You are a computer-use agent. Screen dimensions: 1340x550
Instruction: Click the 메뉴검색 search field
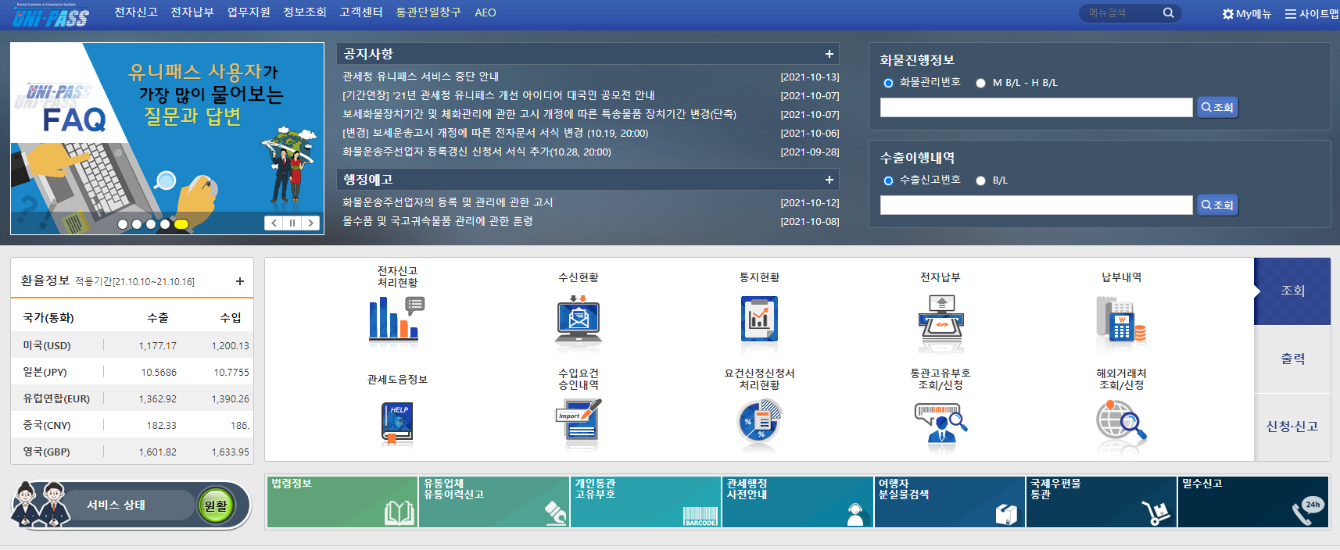[x=1122, y=12]
